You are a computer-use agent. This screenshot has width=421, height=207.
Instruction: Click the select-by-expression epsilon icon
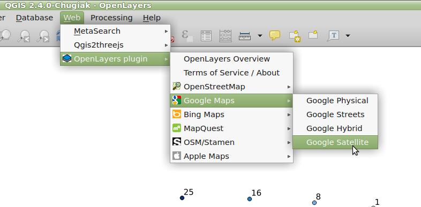(187, 36)
